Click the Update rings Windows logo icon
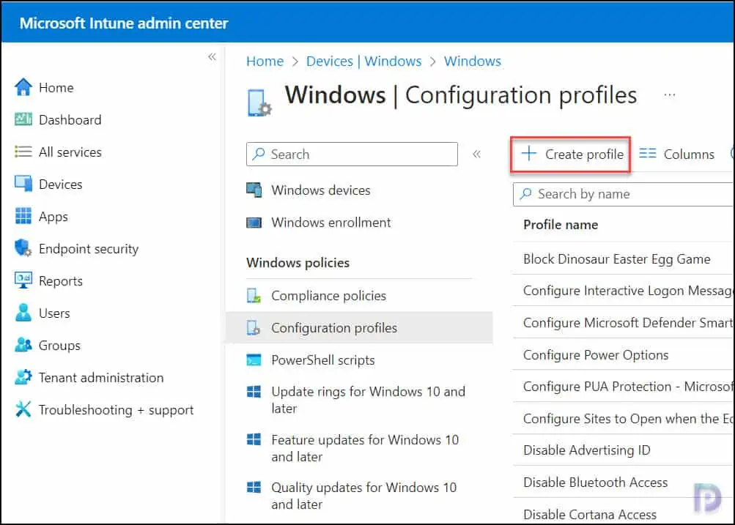 (254, 392)
